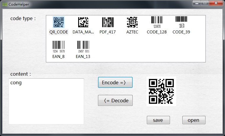Close the CodeHelper window
The image size is (225, 136).
(216, 3)
